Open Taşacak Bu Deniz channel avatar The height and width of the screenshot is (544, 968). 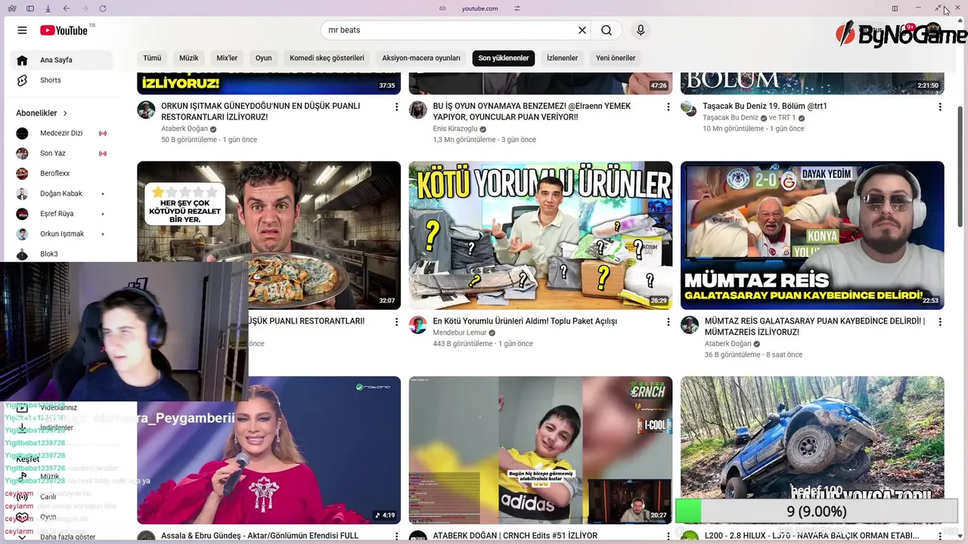tap(688, 108)
